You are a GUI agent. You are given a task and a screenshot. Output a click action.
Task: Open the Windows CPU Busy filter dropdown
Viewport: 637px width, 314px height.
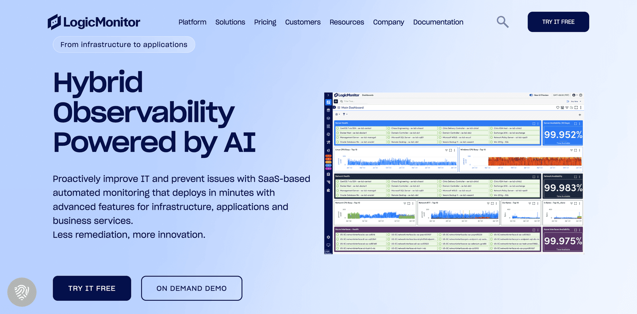(x=572, y=150)
